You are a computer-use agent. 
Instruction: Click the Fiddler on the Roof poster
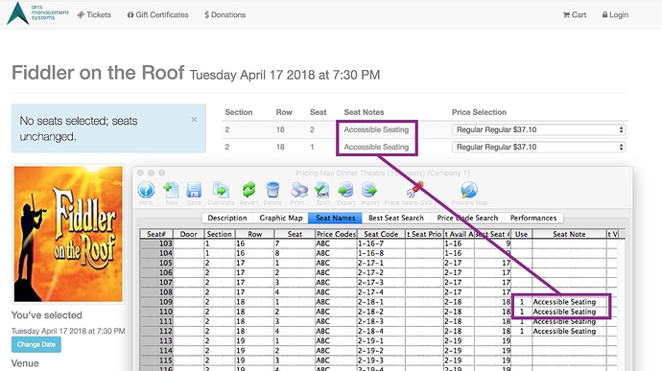(68, 234)
